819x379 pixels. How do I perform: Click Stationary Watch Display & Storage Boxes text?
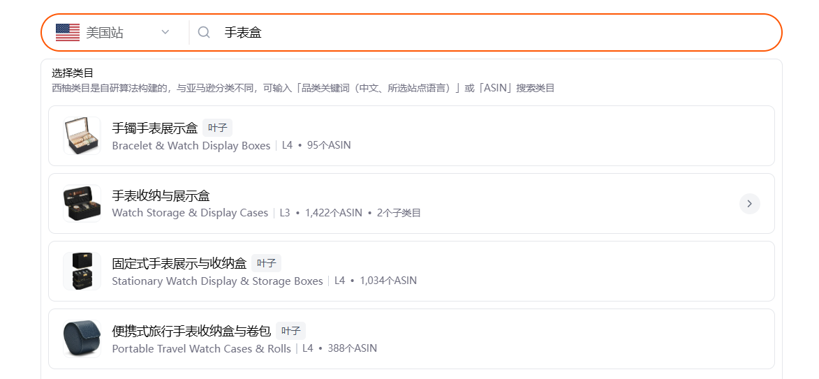(x=217, y=281)
